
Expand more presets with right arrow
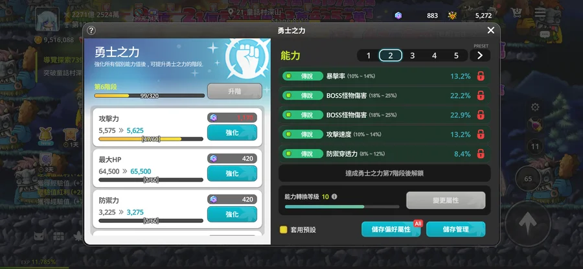479,56
